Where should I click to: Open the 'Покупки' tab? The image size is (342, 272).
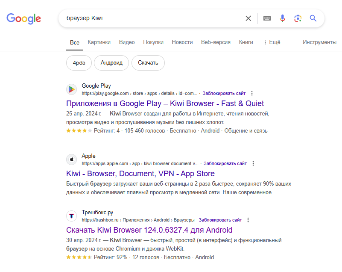pyautogui.click(x=153, y=42)
